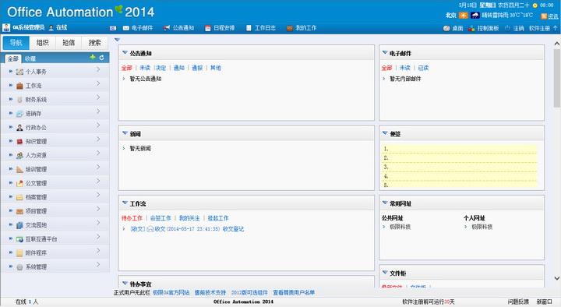The width and height of the screenshot is (561, 307).
Task: Switch to the 搜索 tab
Action: point(94,43)
